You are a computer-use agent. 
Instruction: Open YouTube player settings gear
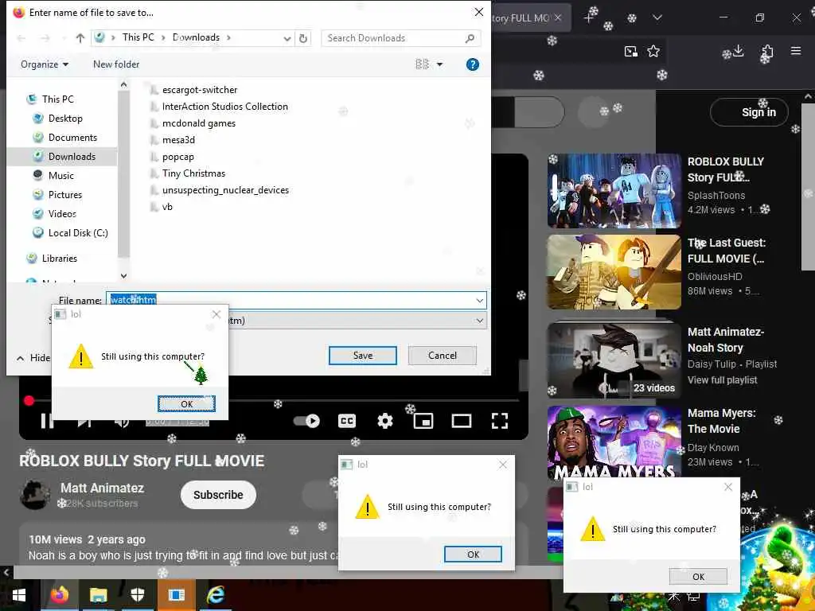[384, 421]
